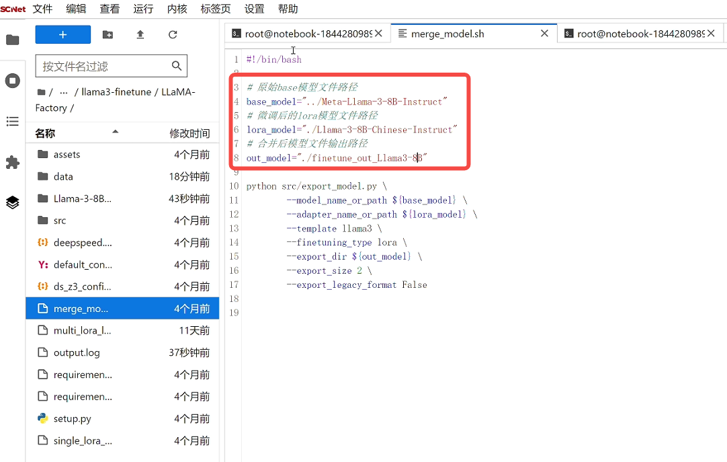This screenshot has width=727, height=462.
Task: Open the extension manager puzzle icon
Action: tap(12, 162)
